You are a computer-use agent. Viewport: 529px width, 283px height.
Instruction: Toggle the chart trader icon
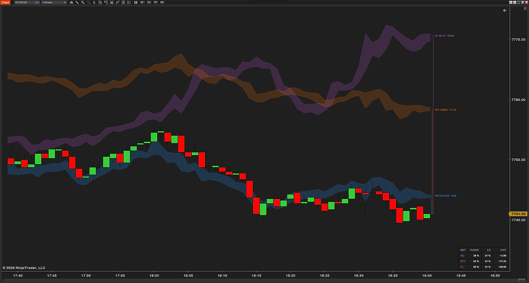pos(106,2)
